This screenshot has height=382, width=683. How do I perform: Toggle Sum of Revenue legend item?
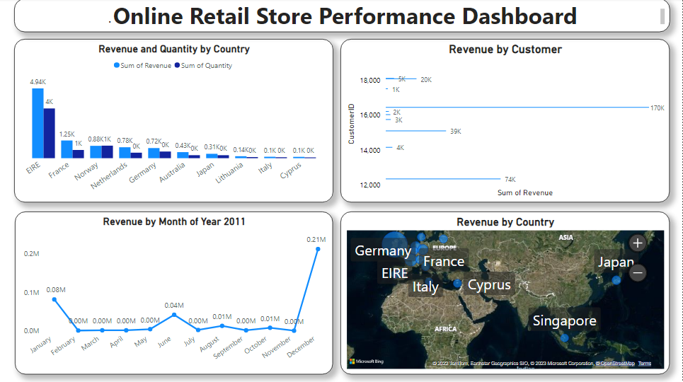click(x=142, y=66)
